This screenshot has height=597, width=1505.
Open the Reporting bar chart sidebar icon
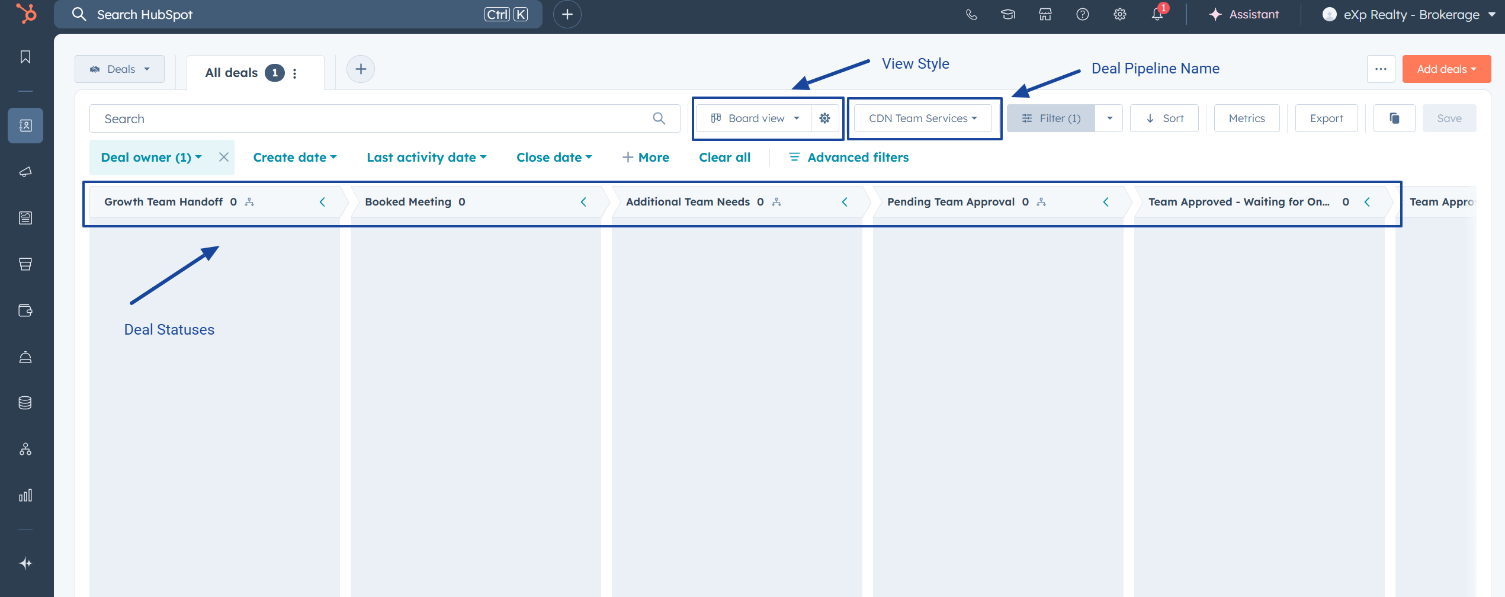point(25,495)
